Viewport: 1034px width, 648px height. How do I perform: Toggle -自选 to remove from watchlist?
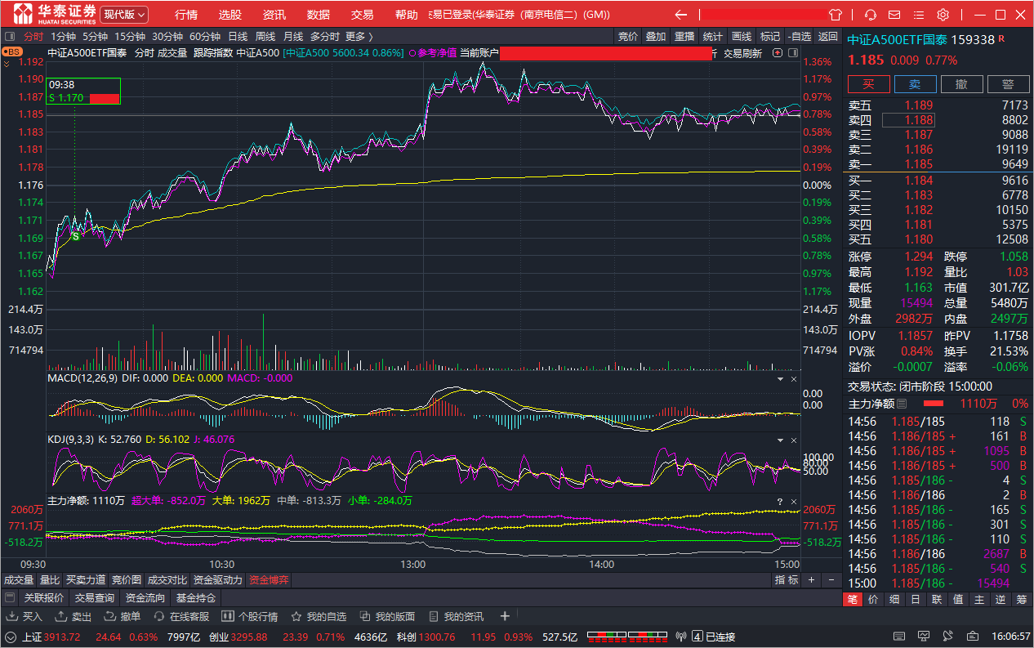(800, 36)
